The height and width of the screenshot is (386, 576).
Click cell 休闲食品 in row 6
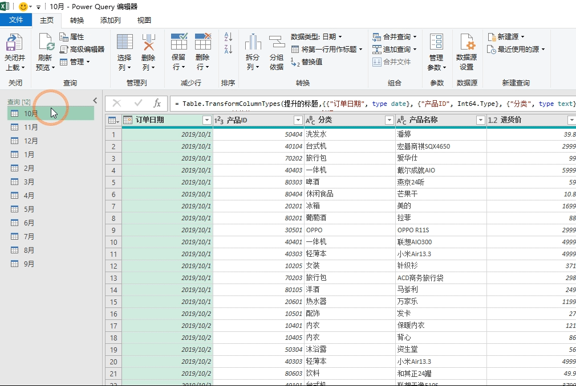pyautogui.click(x=350, y=194)
